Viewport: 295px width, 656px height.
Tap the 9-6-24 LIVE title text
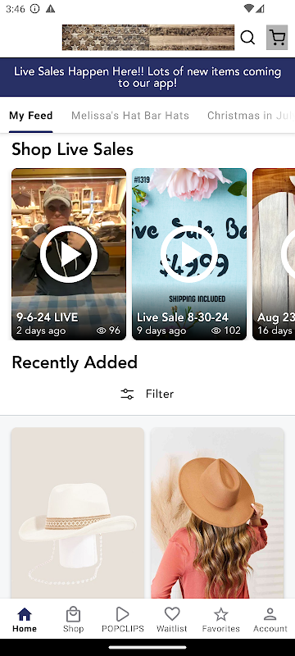click(48, 317)
